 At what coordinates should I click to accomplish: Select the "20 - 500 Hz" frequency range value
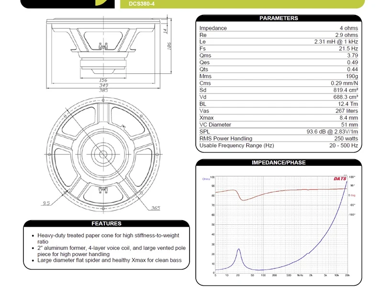pyautogui.click(x=343, y=146)
